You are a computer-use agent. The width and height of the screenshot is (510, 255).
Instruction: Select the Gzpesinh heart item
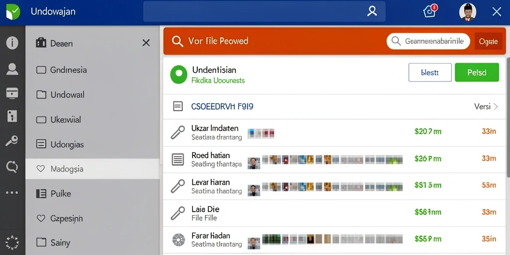pos(92,218)
